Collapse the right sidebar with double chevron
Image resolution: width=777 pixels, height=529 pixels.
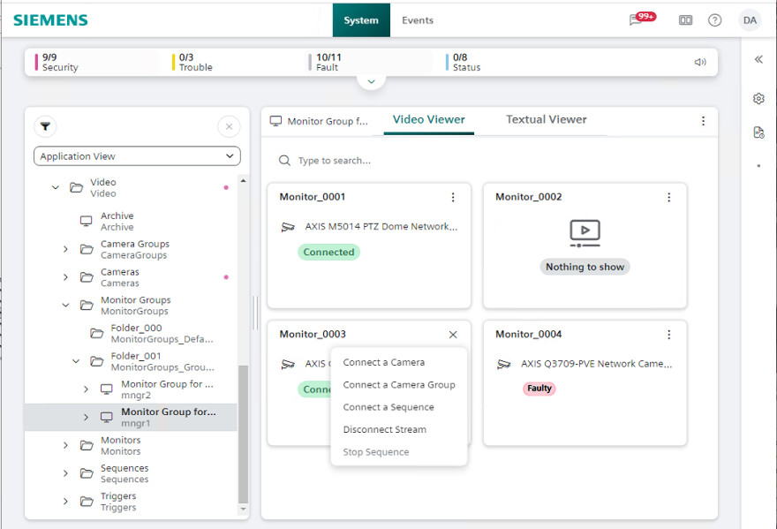coord(758,60)
